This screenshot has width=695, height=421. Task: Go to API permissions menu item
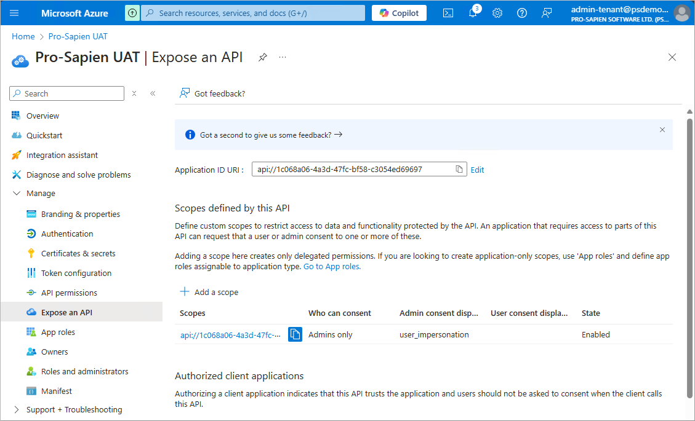[69, 293]
